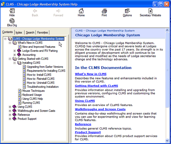The image size is (171, 144).
Task: Collapse the Installing CLMS tree node
Action: click(15, 63)
